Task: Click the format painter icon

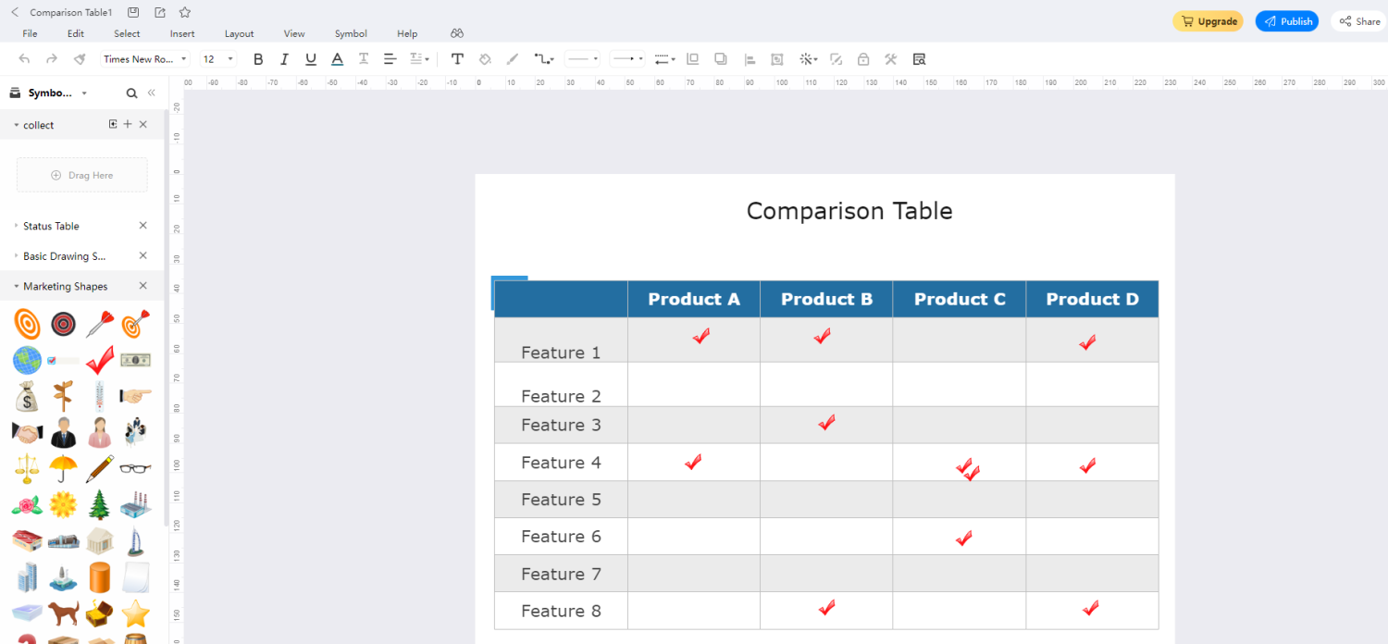Action: click(x=80, y=59)
